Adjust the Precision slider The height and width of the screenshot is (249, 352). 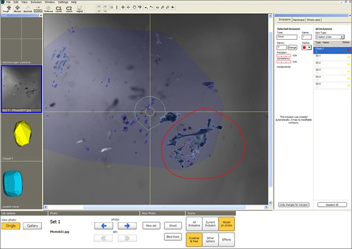click(285, 56)
